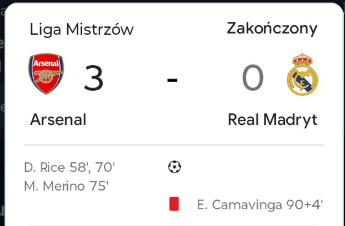Open the Arsenal team name

[x=58, y=120]
